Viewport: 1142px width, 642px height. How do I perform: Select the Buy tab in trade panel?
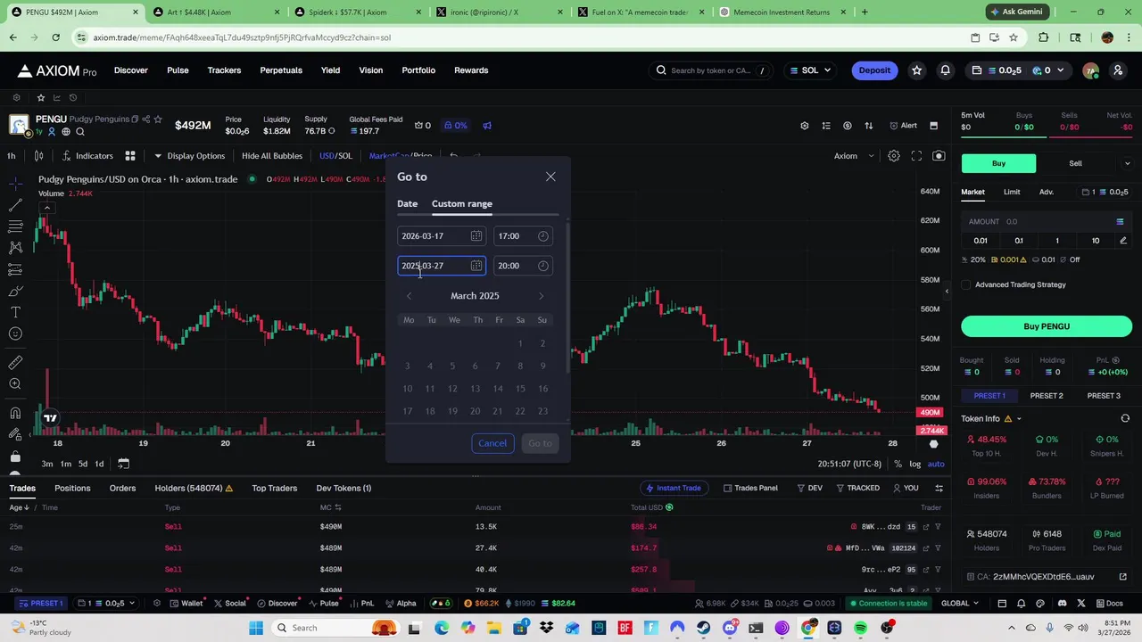pyautogui.click(x=998, y=163)
